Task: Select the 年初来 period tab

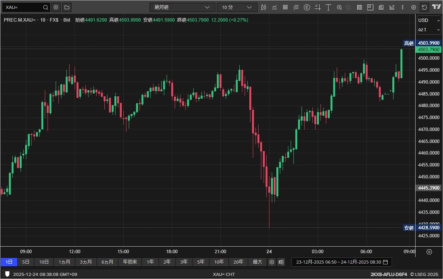Action: point(130,262)
